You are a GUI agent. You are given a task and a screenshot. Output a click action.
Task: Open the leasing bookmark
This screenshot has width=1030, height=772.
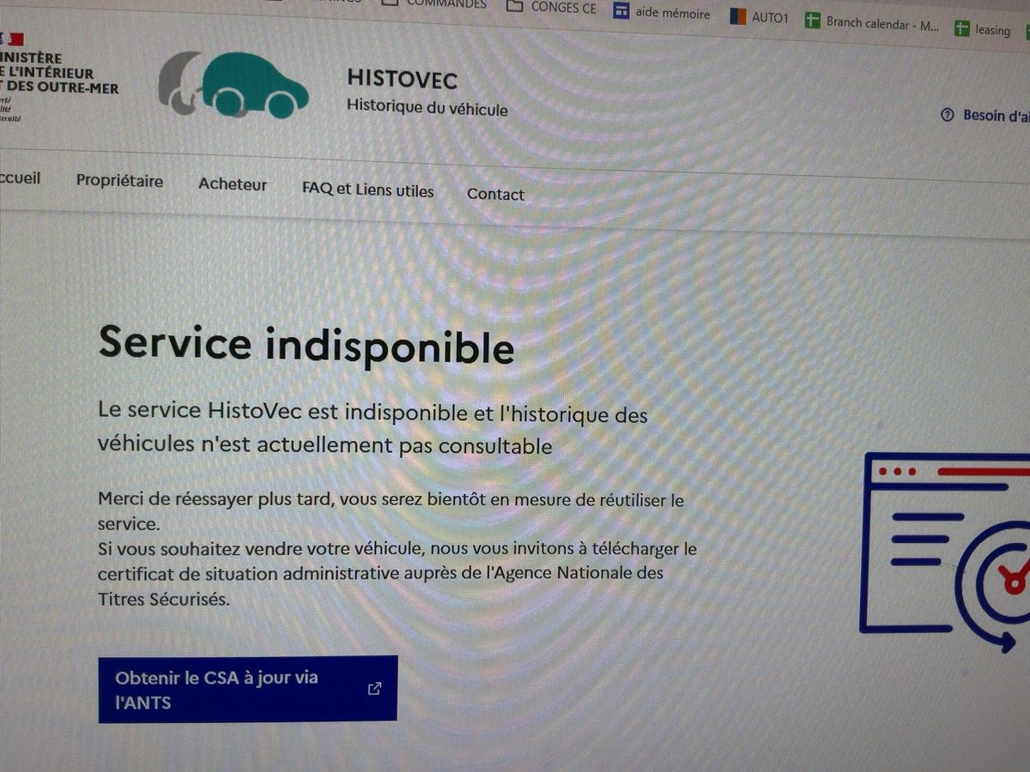coord(983,29)
